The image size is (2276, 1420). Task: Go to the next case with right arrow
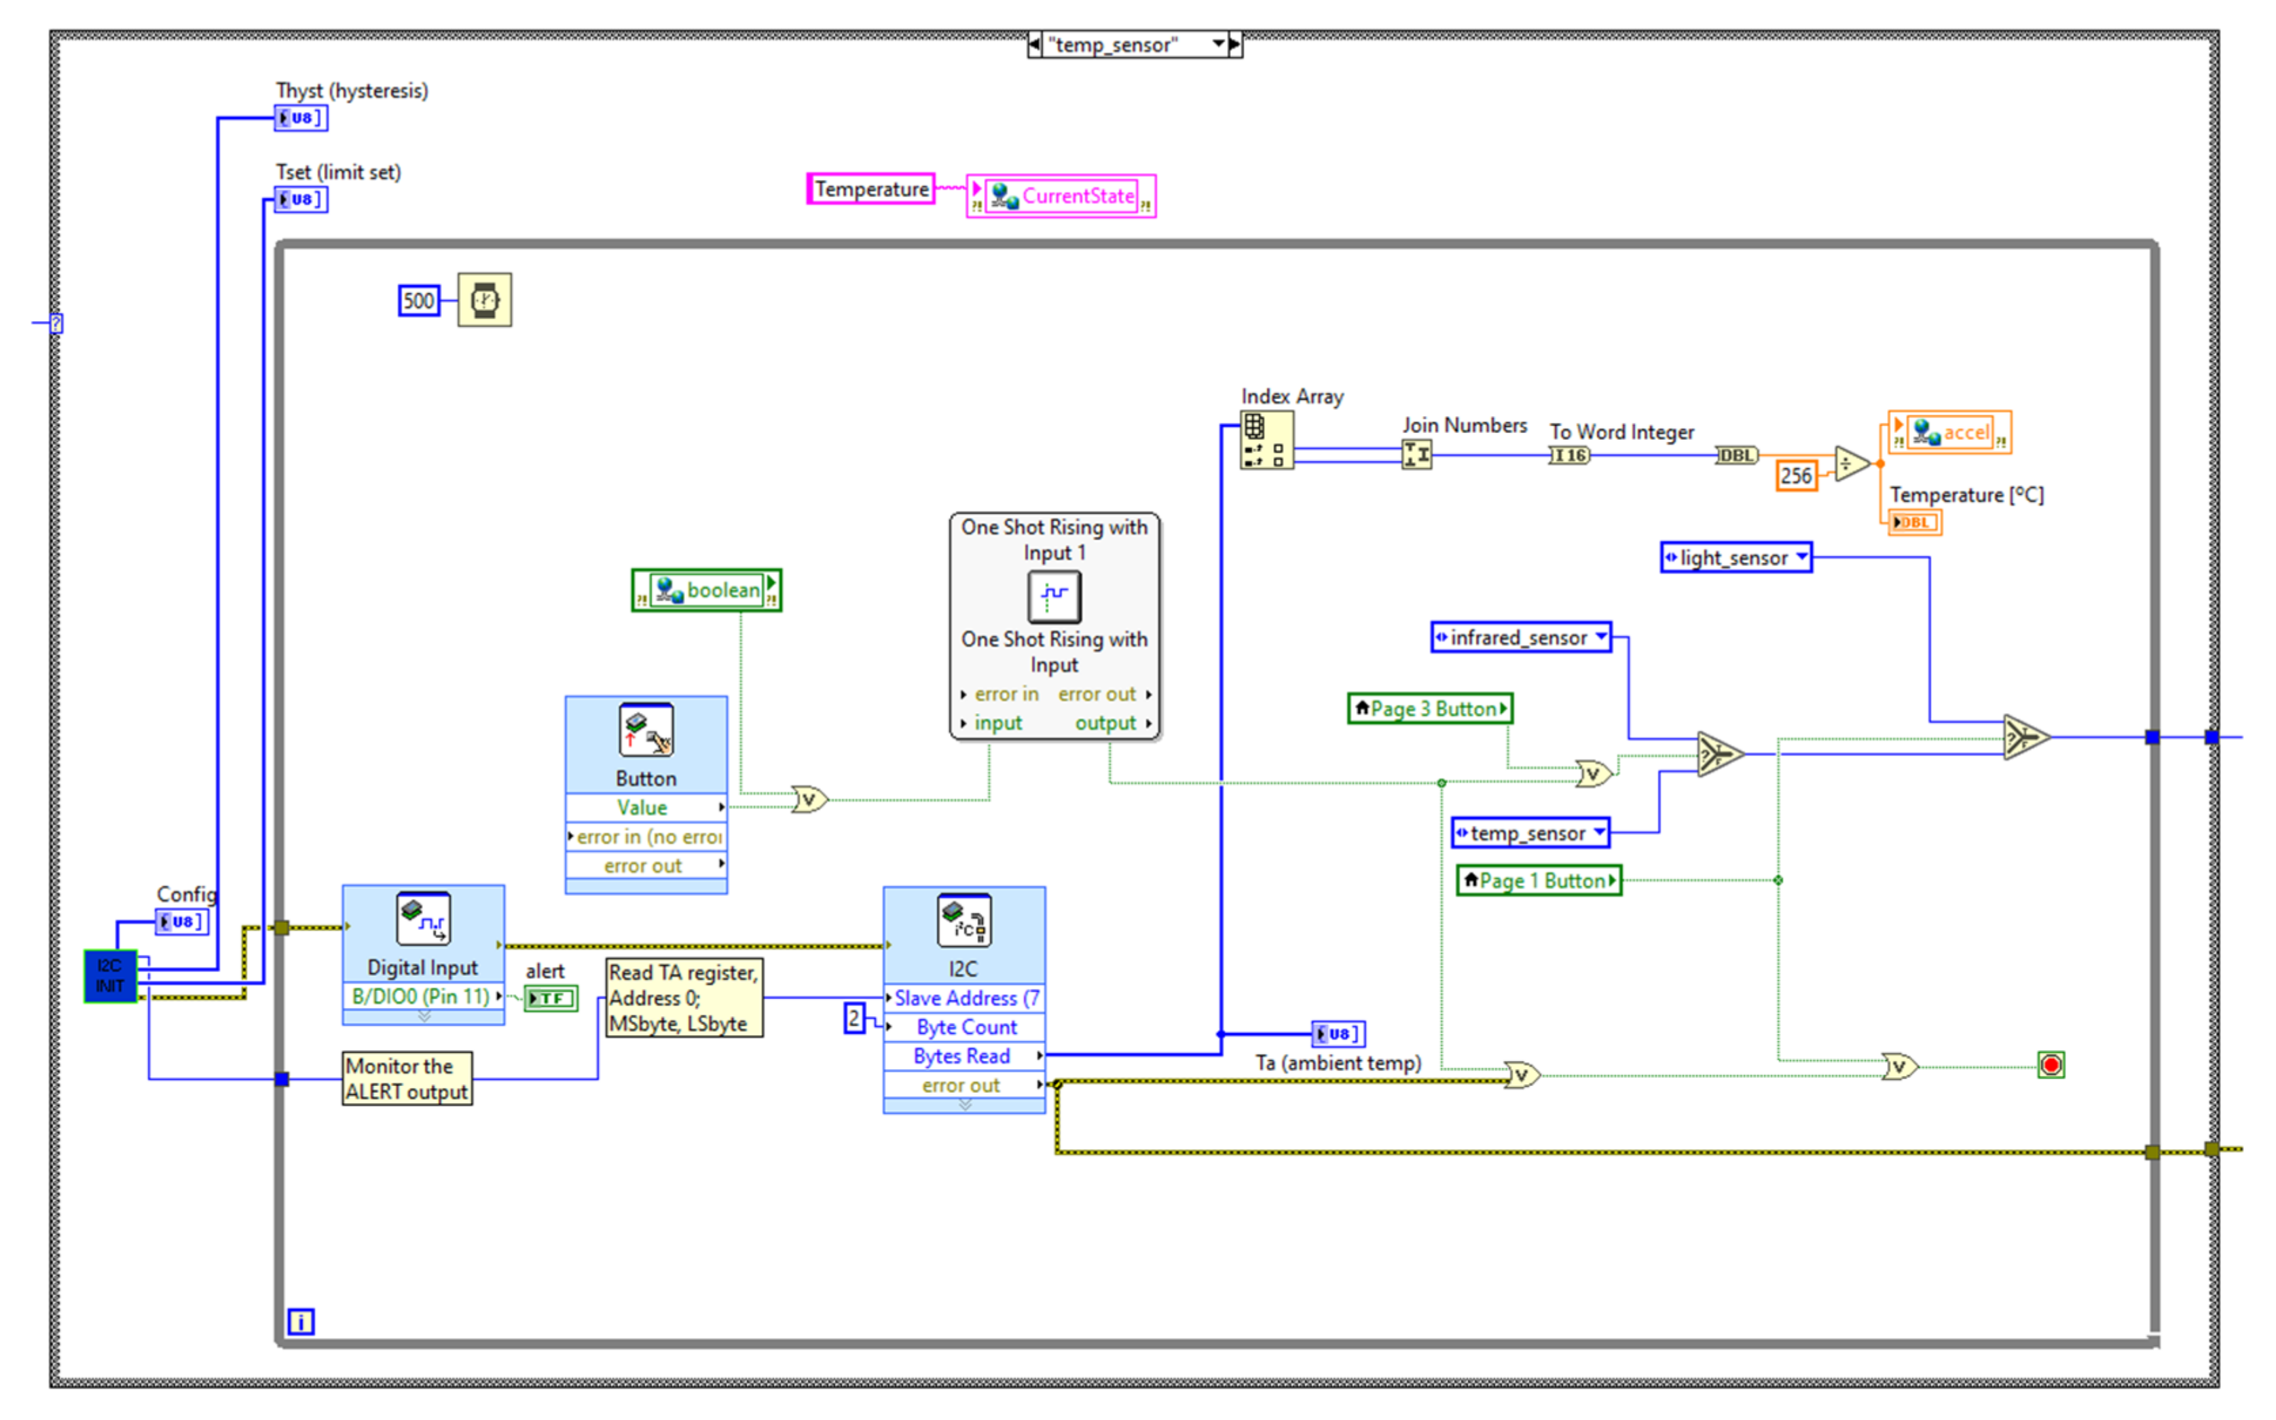(x=1235, y=44)
